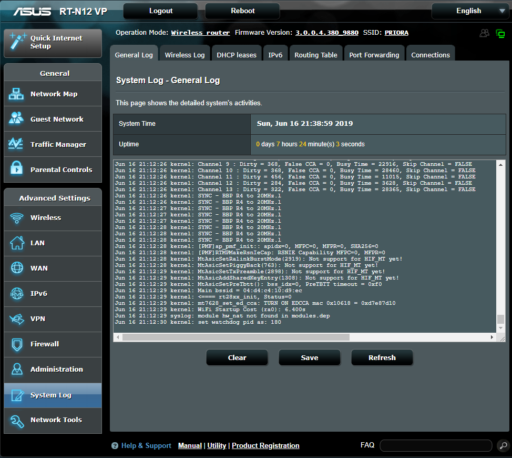Click the log horizontal scrollbar thumb

[x=235, y=337]
